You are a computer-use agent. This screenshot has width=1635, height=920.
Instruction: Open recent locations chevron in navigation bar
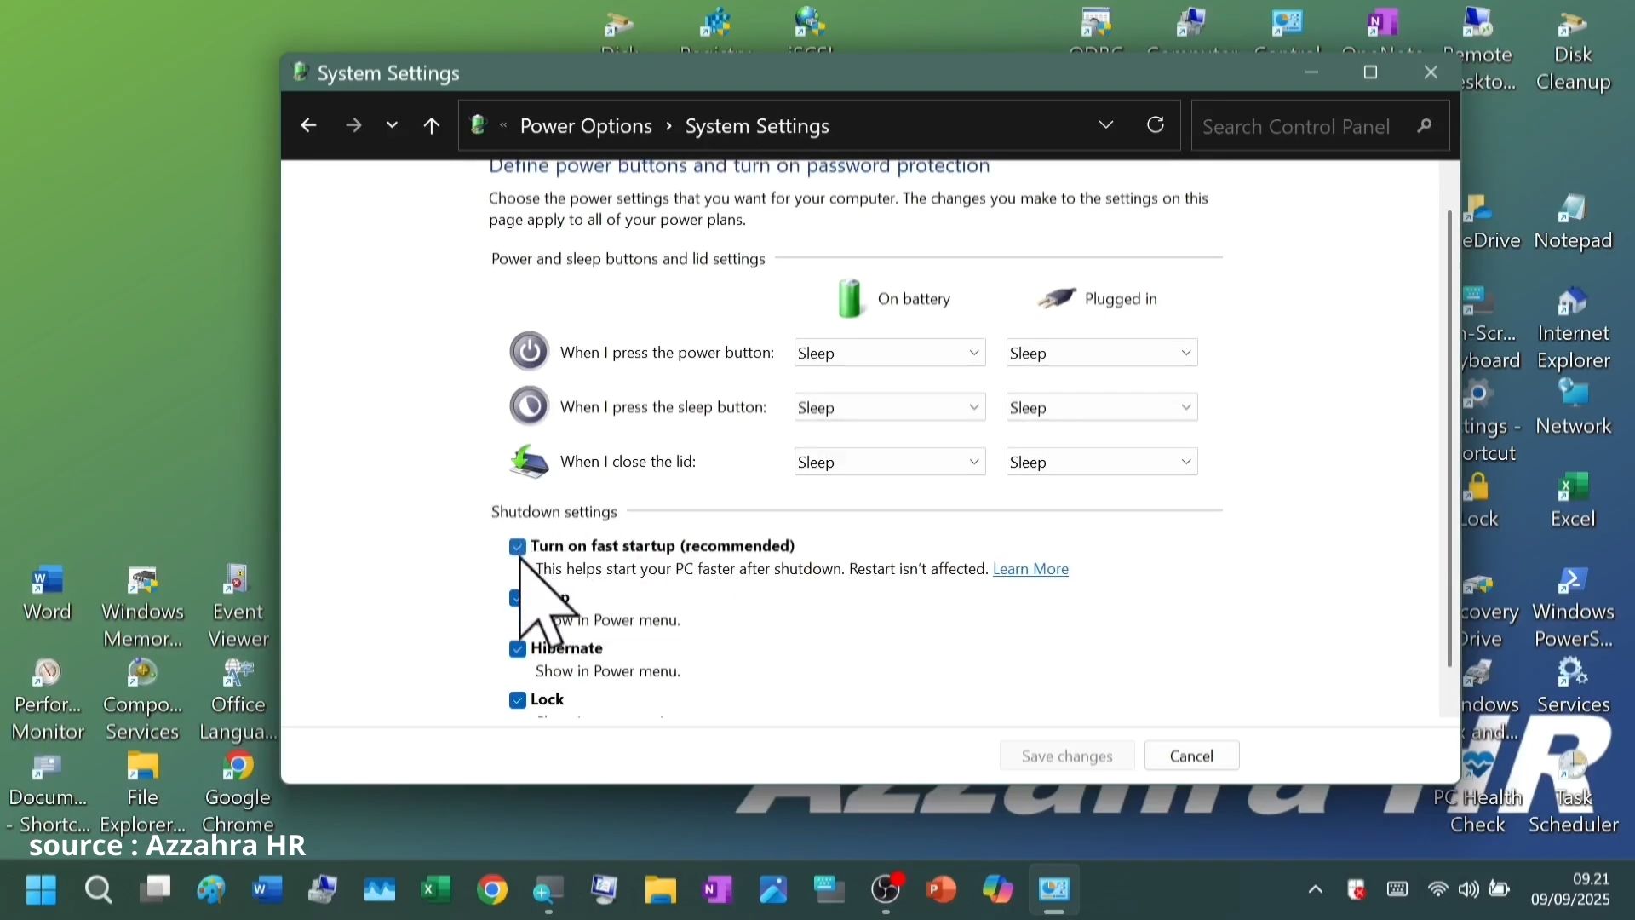click(392, 126)
